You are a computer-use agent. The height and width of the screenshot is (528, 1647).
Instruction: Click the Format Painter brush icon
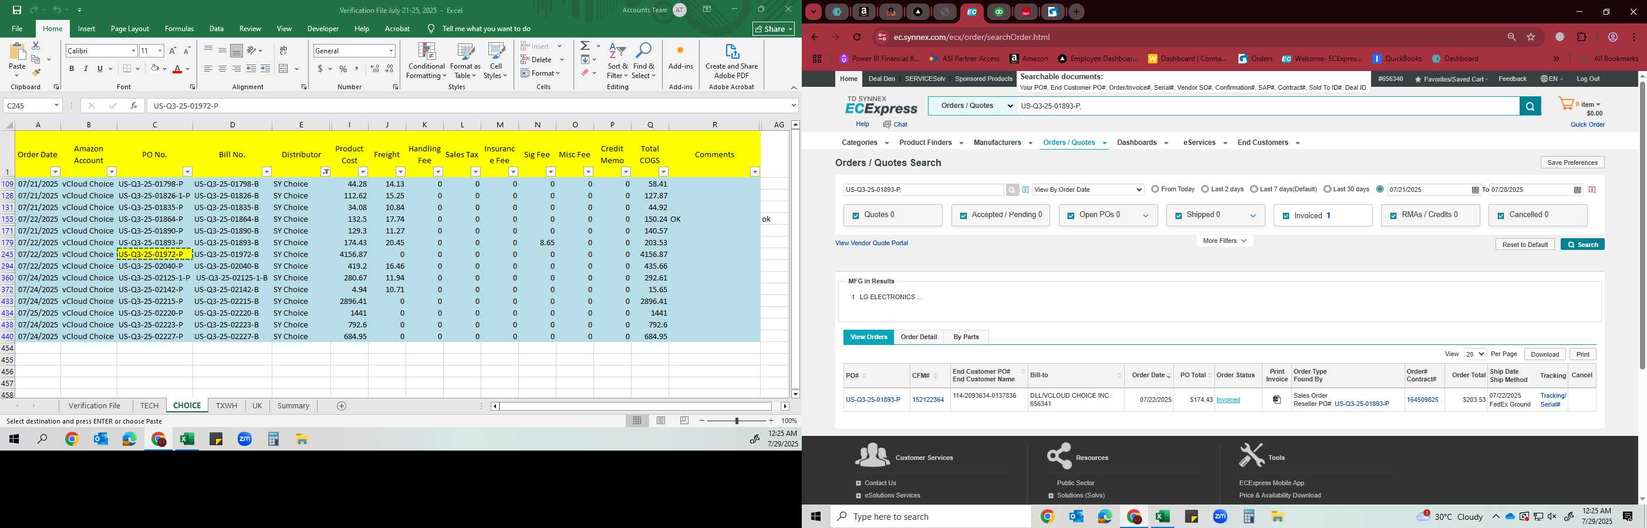pos(36,73)
